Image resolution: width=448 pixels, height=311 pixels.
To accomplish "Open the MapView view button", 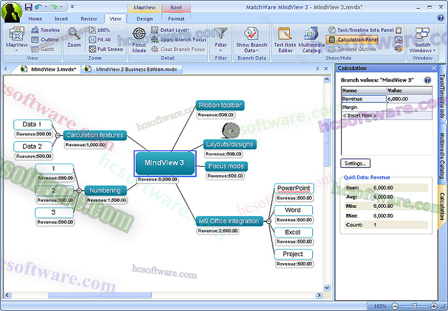I will point(17,39).
